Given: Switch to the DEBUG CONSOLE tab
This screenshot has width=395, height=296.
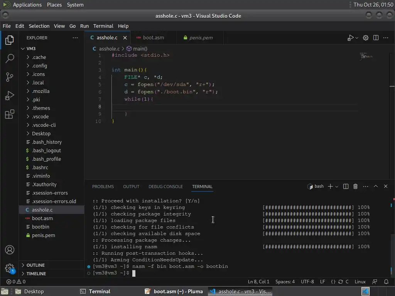Looking at the screenshot, I should pos(165,187).
